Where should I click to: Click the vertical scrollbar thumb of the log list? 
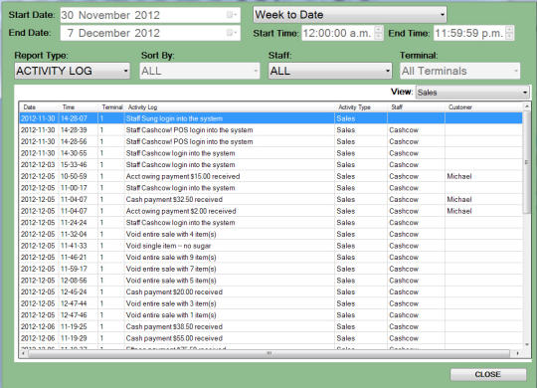coord(527,163)
